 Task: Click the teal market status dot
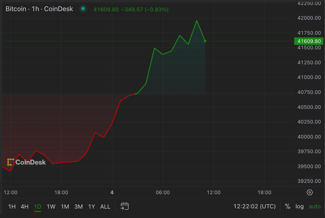coord(82,9)
